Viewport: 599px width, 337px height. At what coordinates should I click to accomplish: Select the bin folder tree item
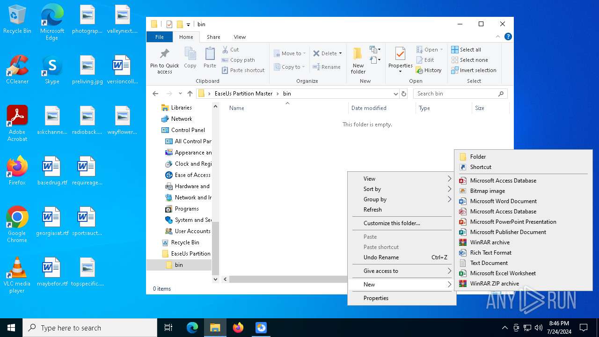coord(179,265)
